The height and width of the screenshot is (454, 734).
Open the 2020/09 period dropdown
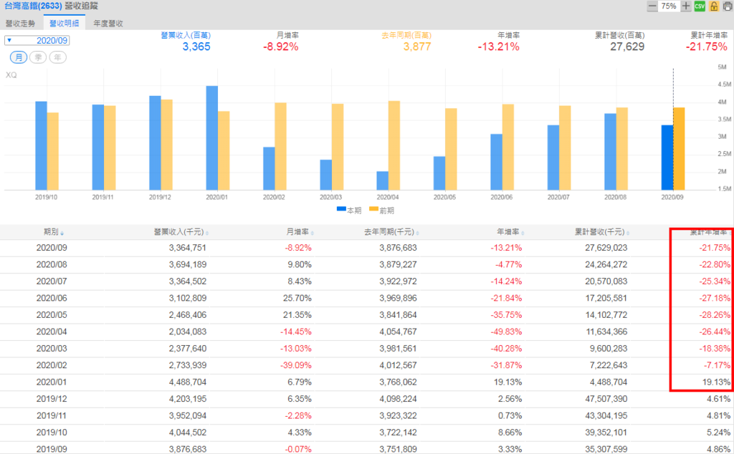click(37, 41)
